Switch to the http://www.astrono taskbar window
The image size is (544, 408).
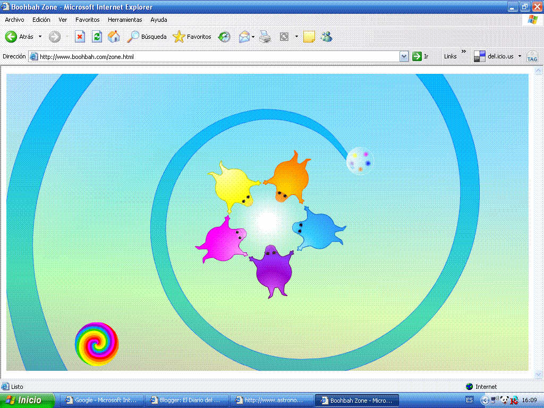pyautogui.click(x=271, y=400)
